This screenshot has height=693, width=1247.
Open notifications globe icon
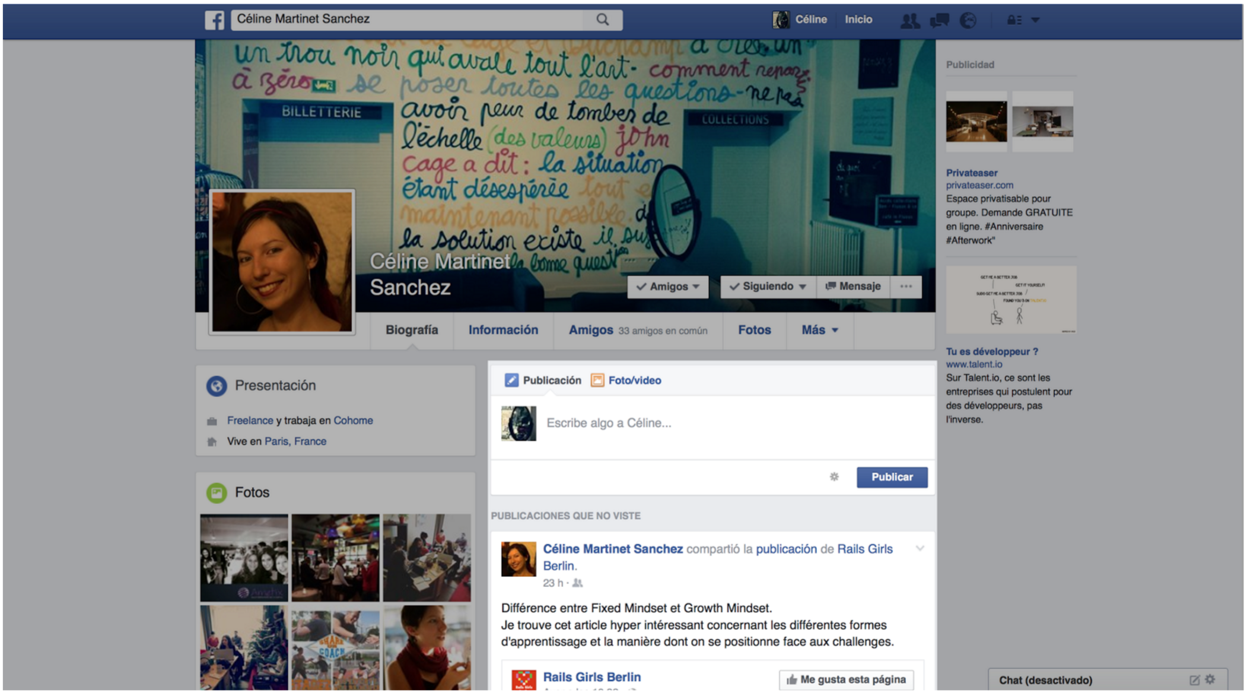[968, 21]
